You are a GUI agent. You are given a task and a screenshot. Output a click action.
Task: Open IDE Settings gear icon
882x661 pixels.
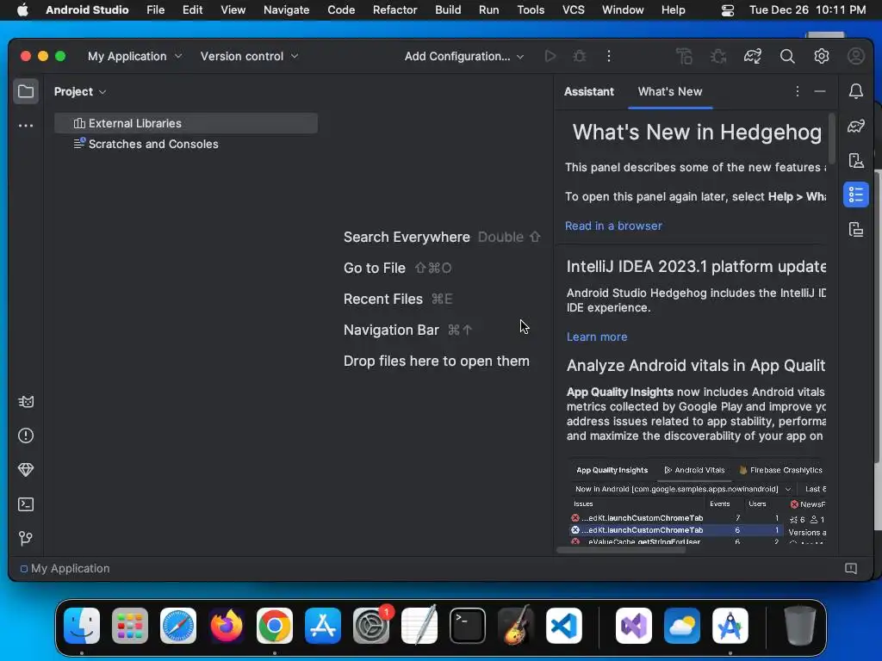(822, 56)
